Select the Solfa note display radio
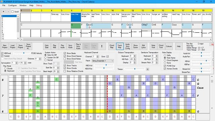This screenshot has width=215, height=121. click(165, 55)
